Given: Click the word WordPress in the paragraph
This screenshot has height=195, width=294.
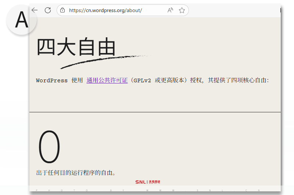Looking at the screenshot, I should [52, 80].
